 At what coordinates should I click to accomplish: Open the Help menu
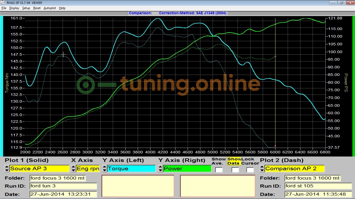pyautogui.click(x=62, y=8)
